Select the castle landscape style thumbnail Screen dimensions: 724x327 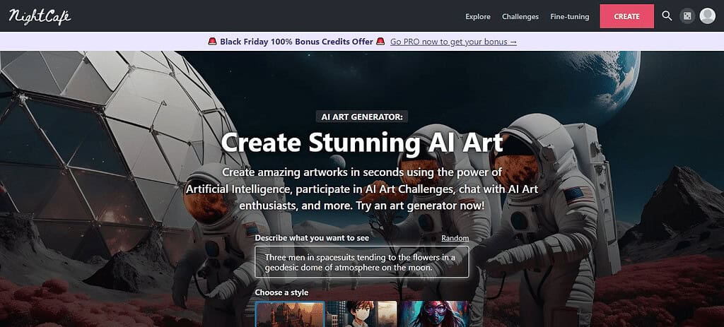pyautogui.click(x=290, y=314)
